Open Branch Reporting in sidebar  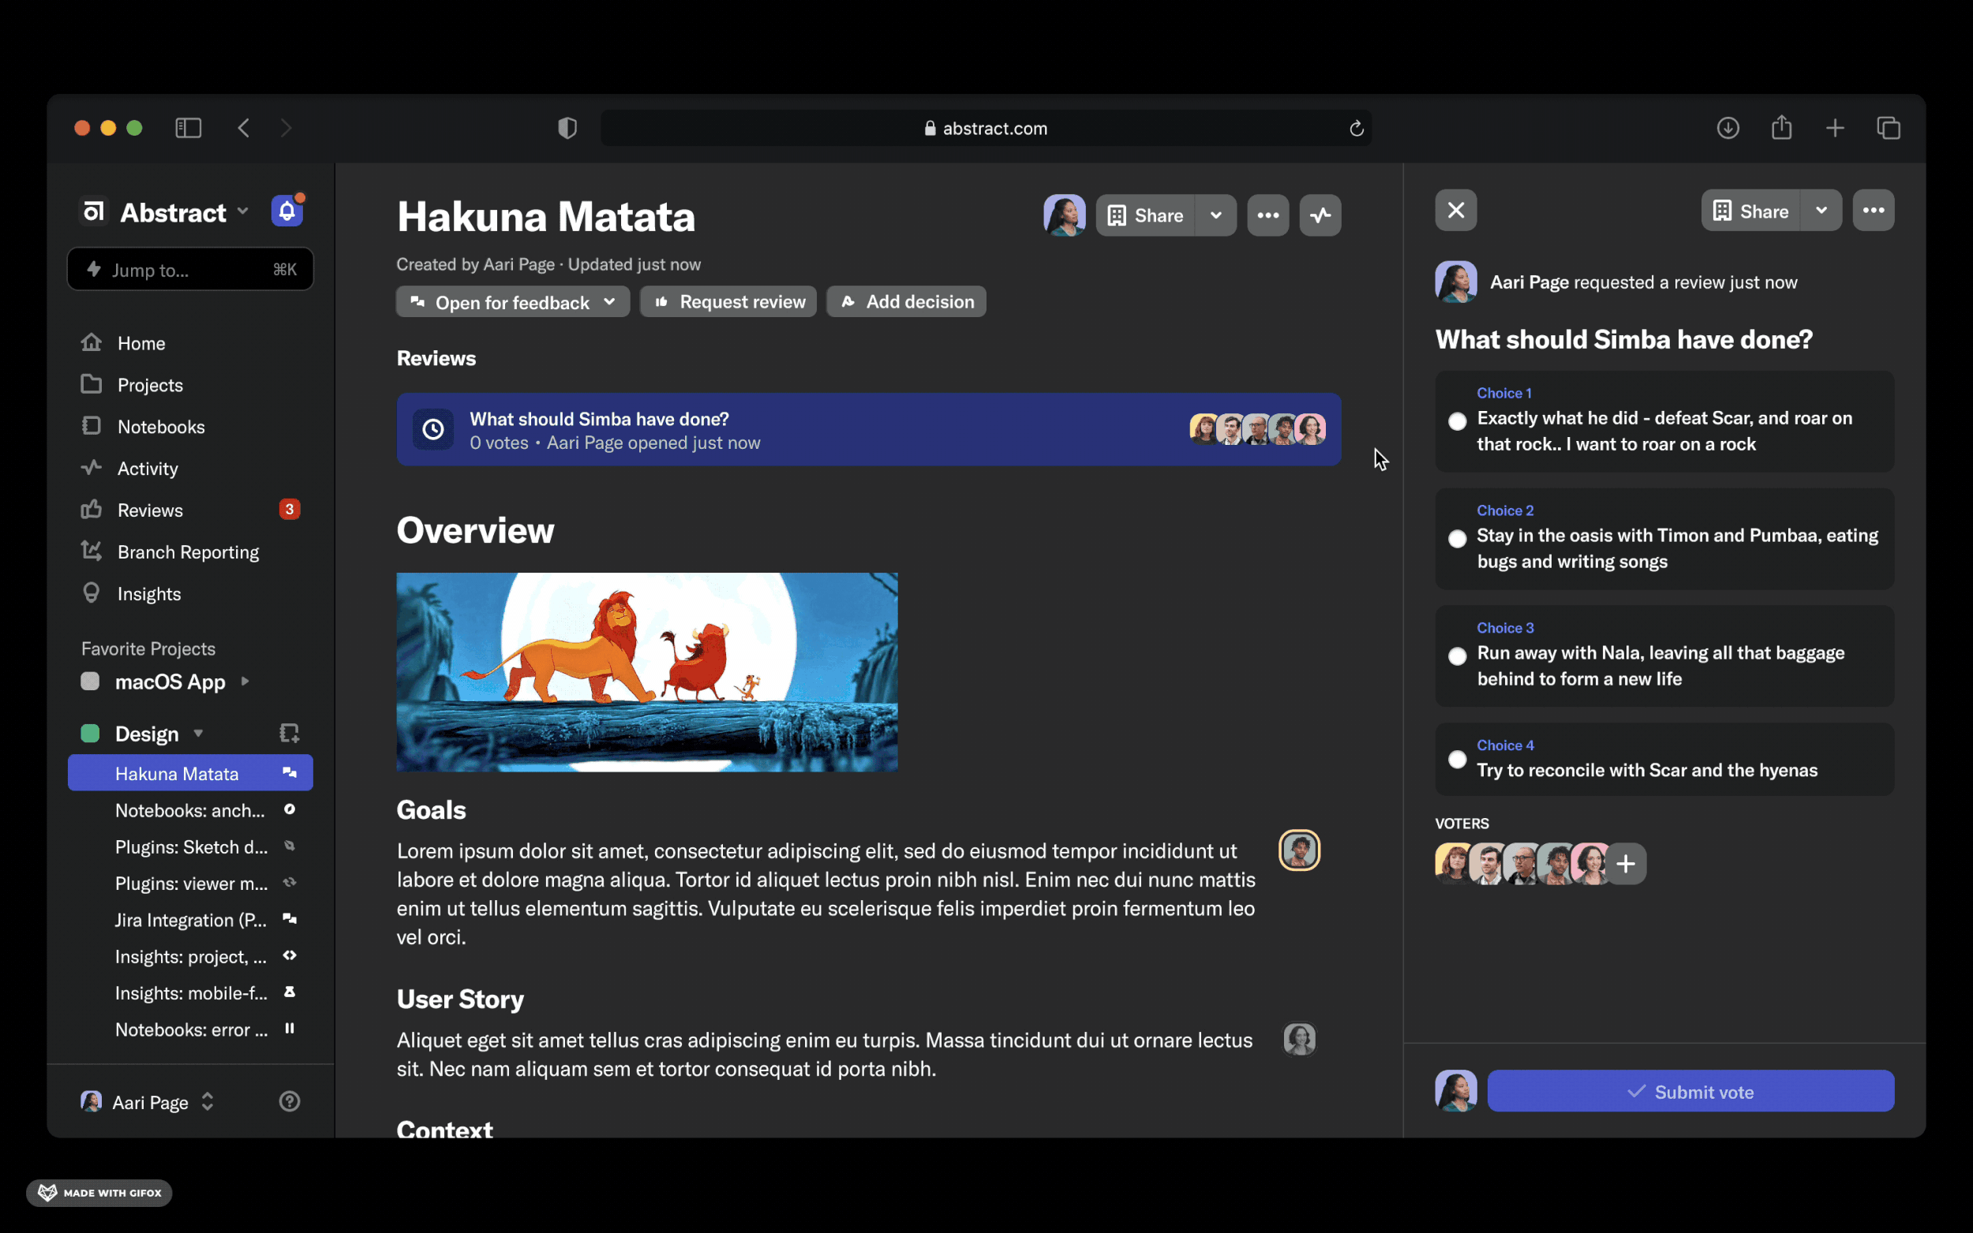(188, 552)
